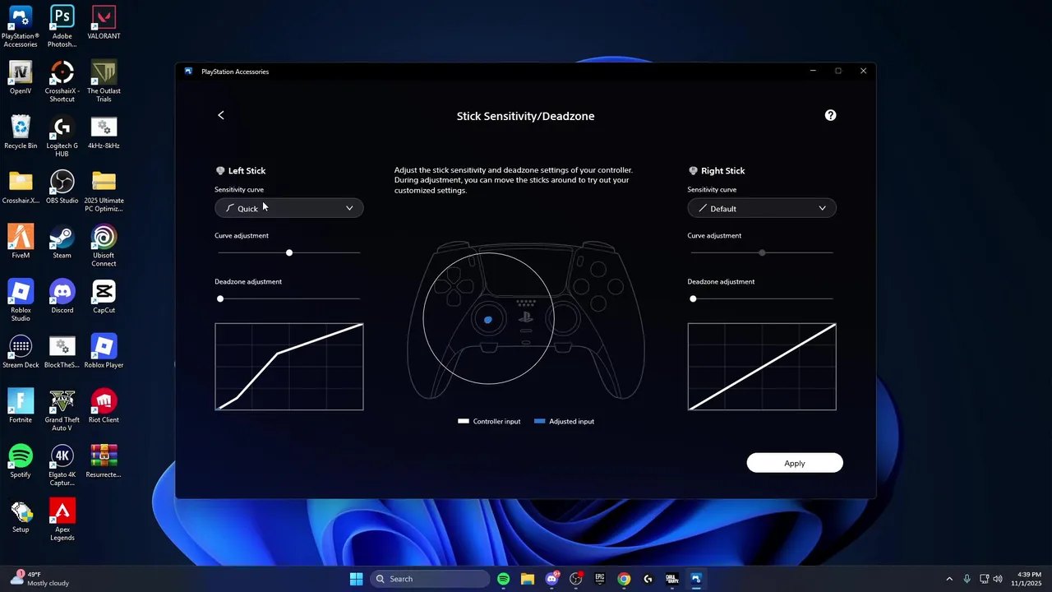Open File Explorer from the taskbar
This screenshot has height=592, width=1052.
(527, 579)
